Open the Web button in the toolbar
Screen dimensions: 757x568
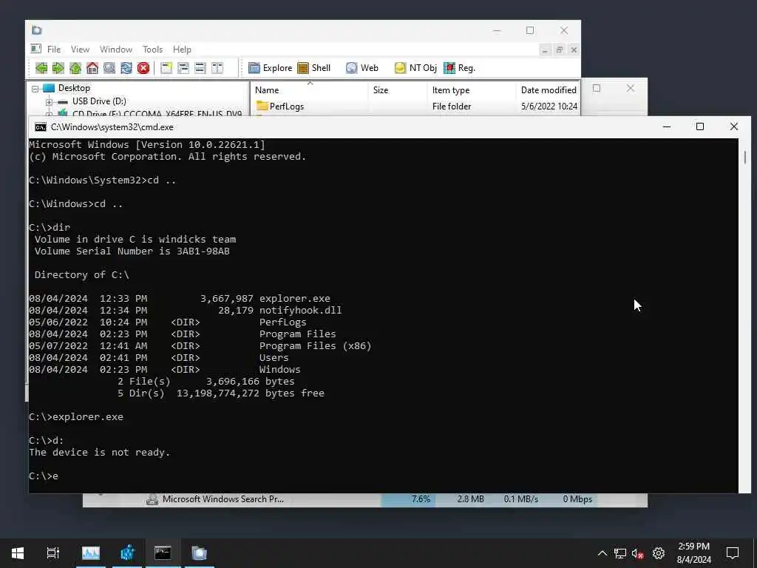click(x=362, y=68)
